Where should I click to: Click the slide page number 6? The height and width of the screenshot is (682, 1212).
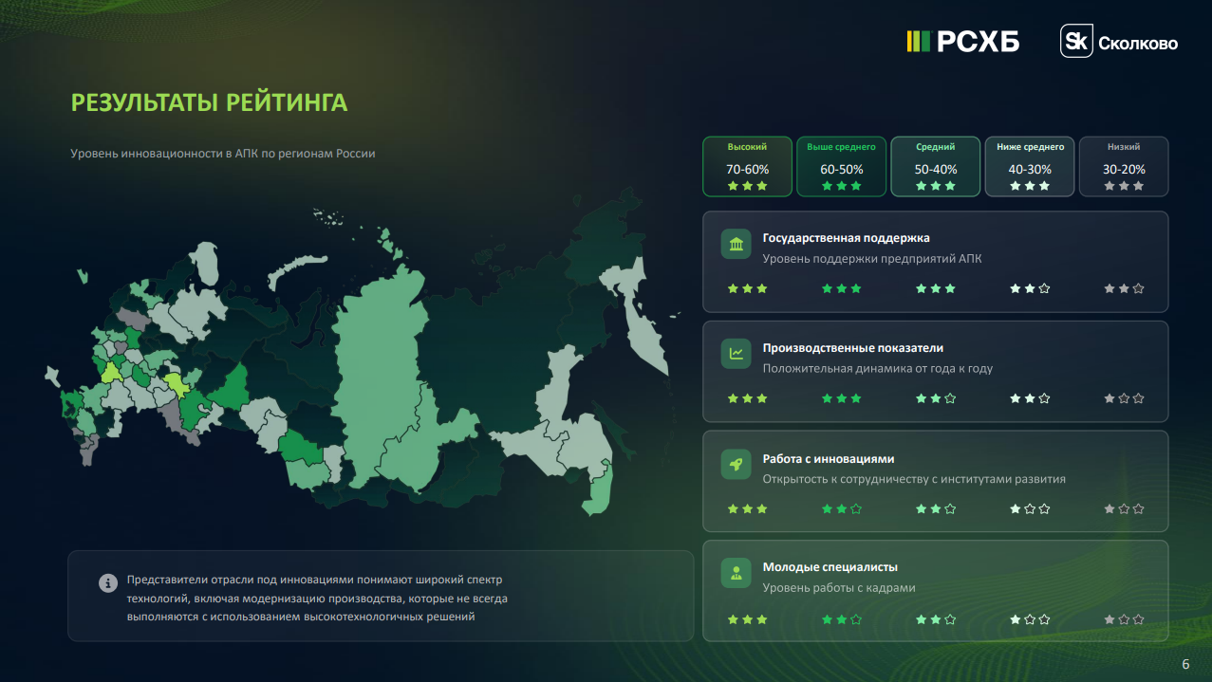[1185, 664]
